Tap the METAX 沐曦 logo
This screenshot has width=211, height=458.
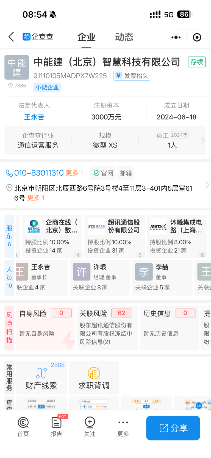pyautogui.click(x=158, y=226)
